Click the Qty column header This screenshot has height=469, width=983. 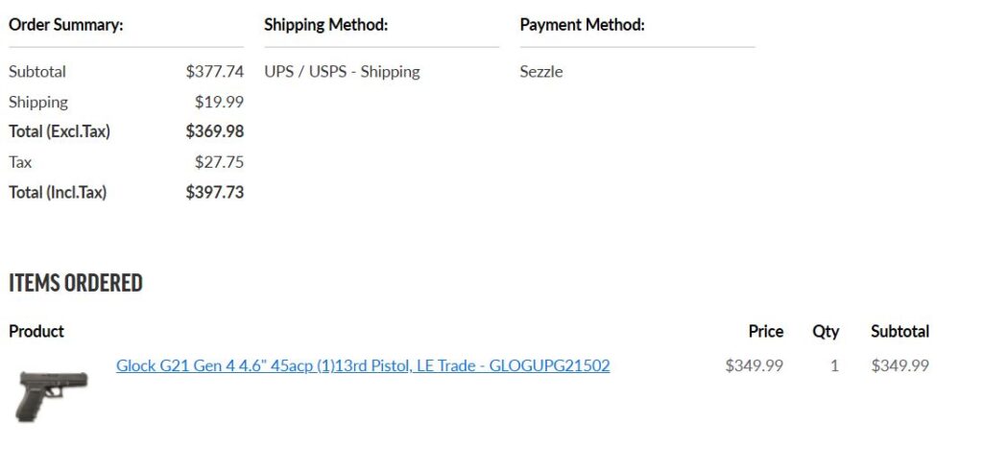tap(826, 332)
